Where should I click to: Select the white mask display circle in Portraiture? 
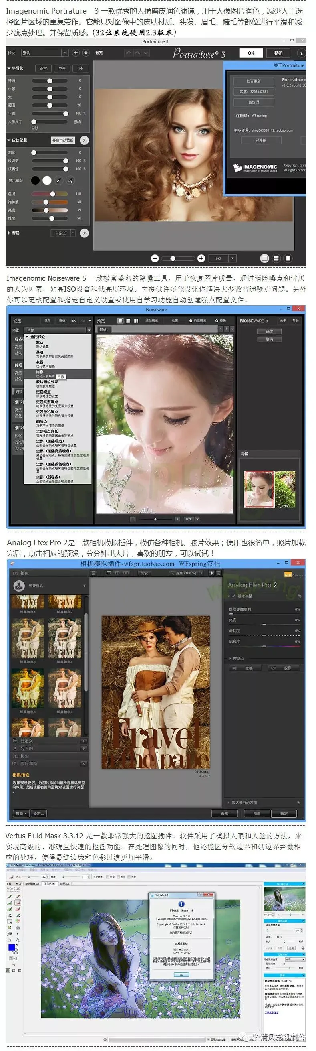coord(47,180)
